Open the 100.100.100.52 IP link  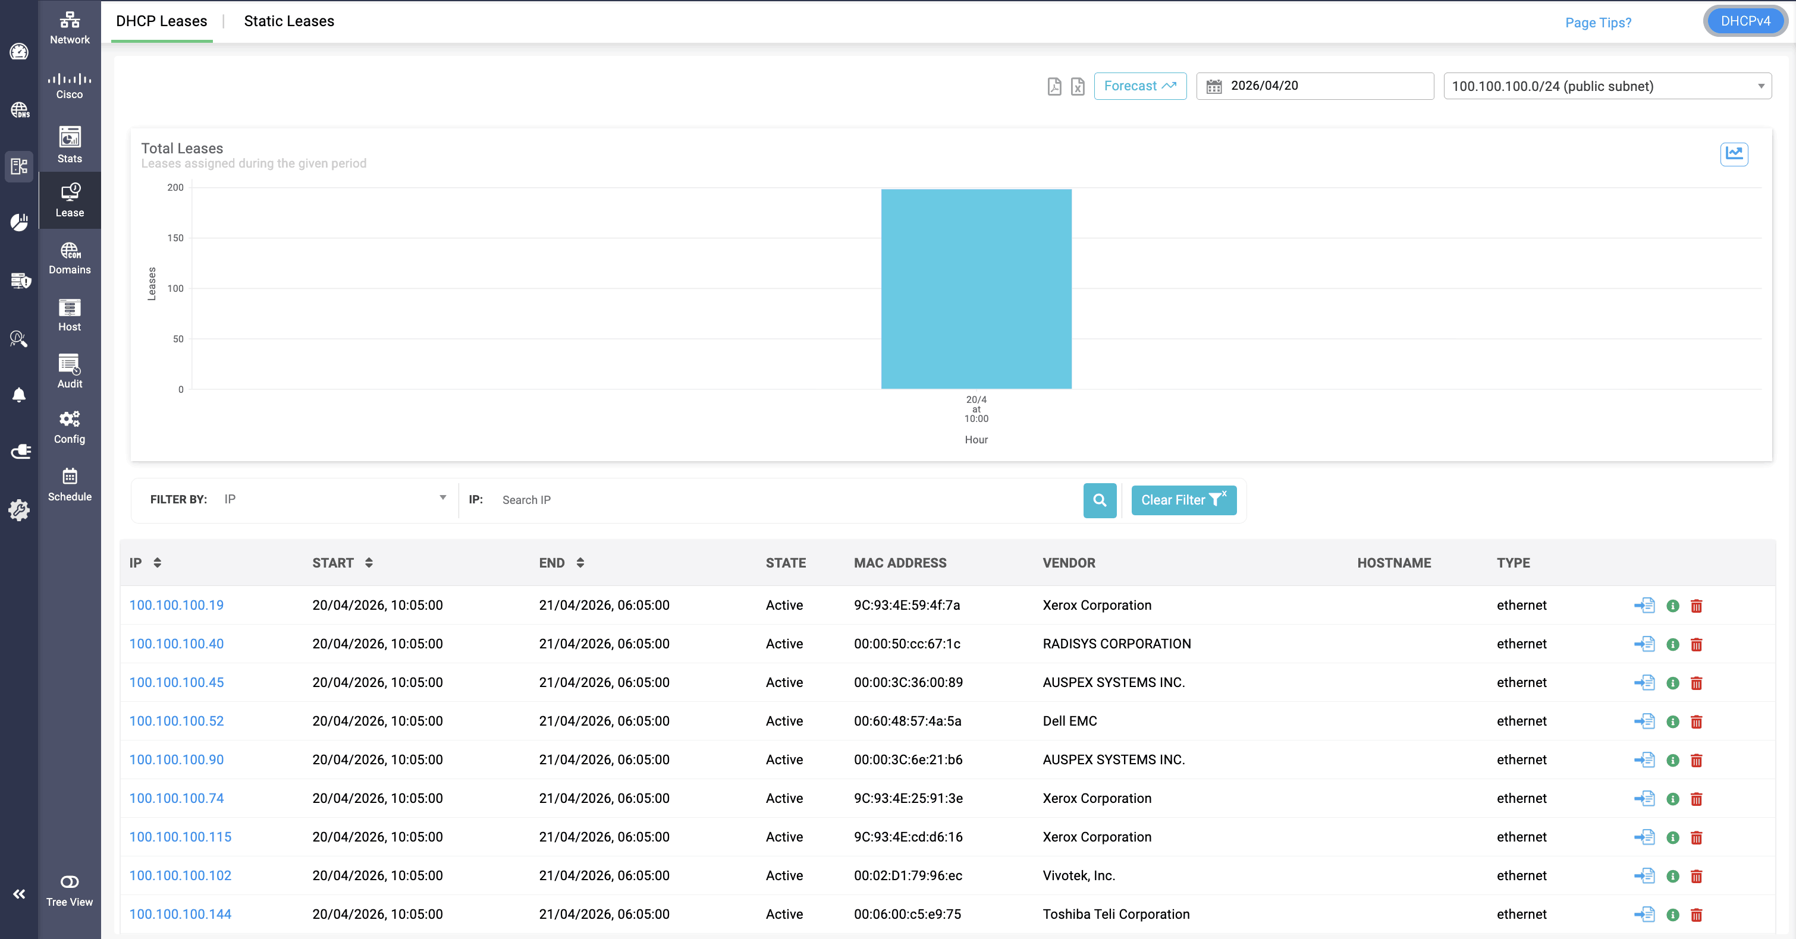tap(177, 721)
